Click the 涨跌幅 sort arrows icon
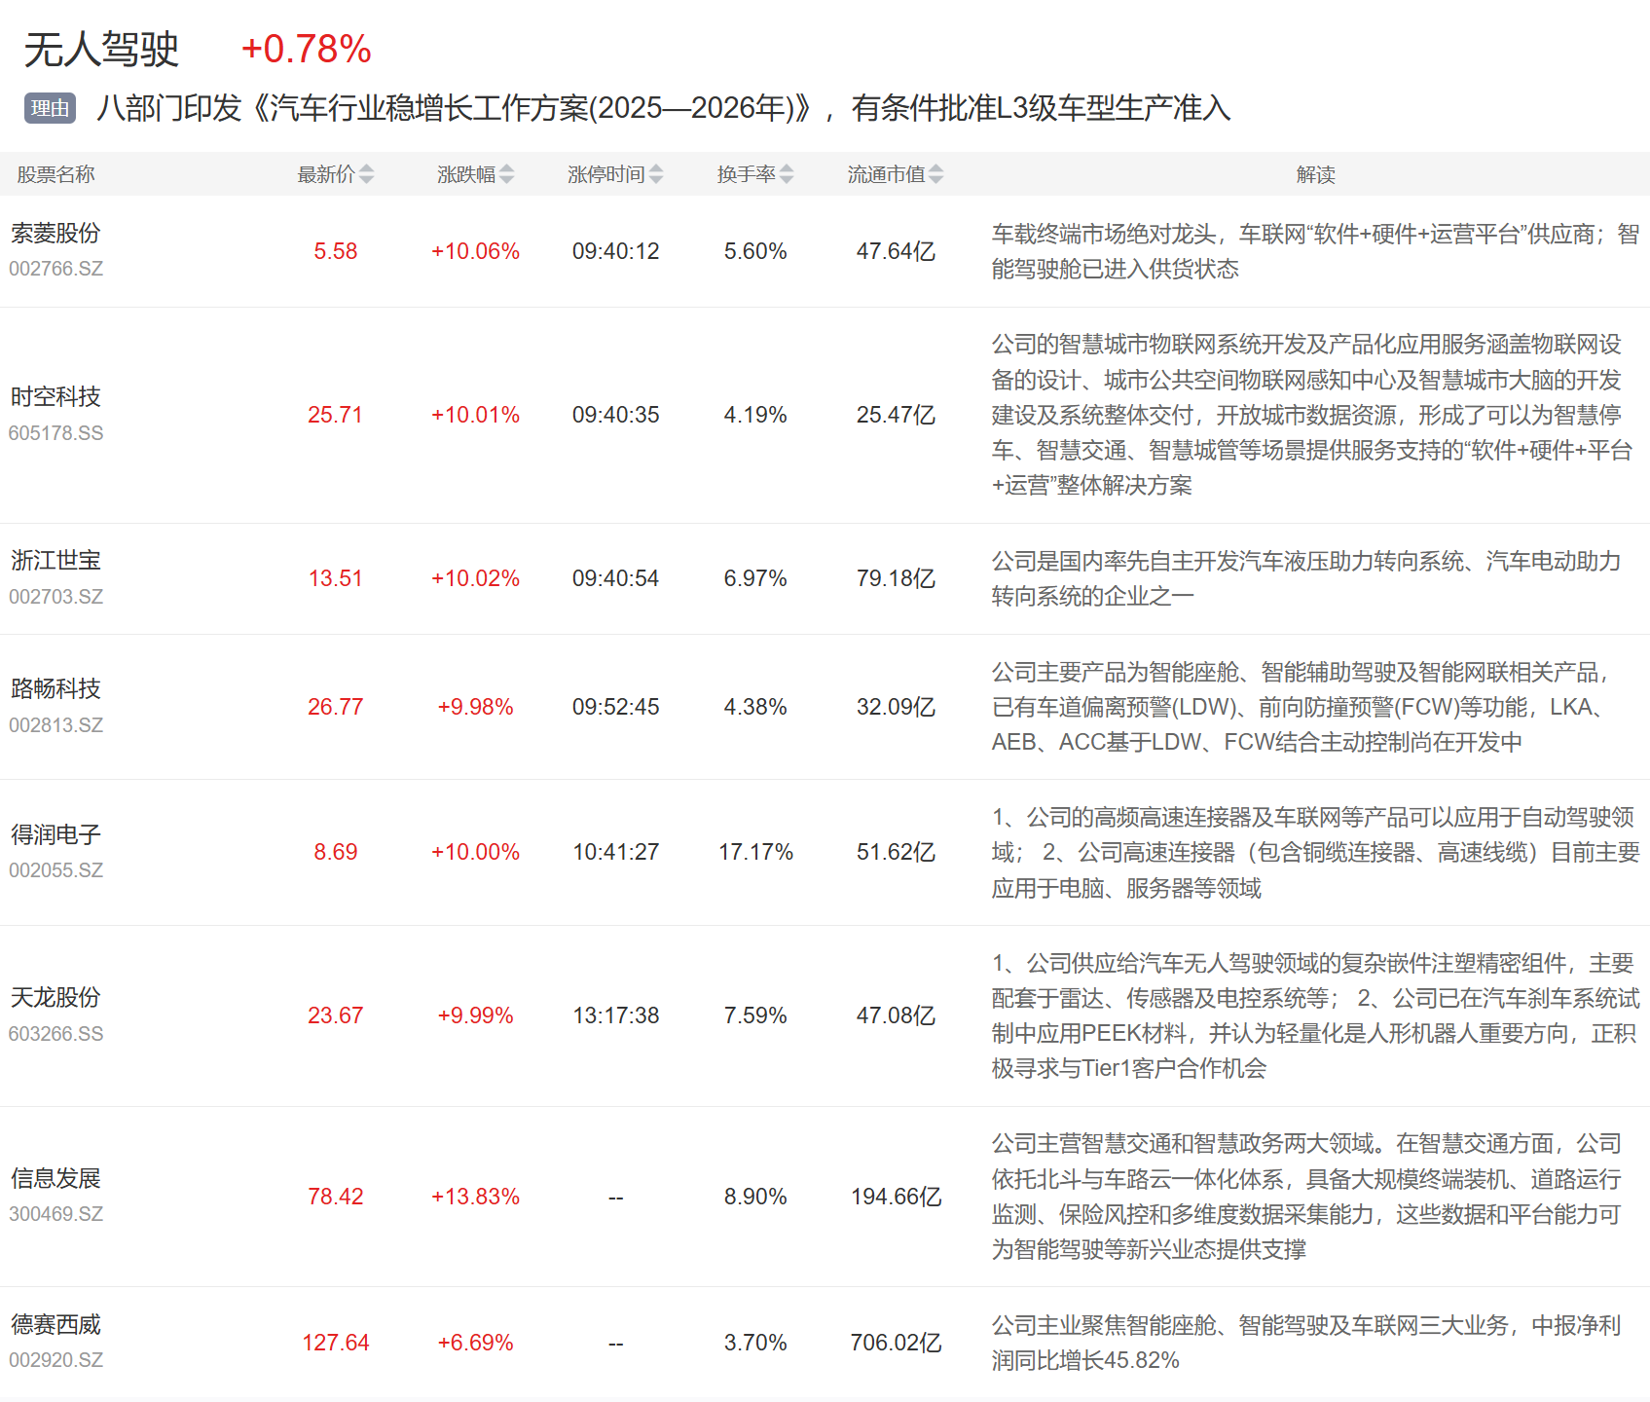The width and height of the screenshot is (1650, 1402). 506,174
